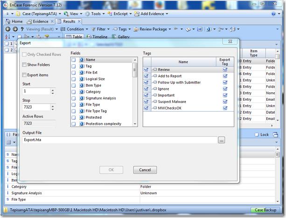The image size is (286, 218).
Task: Enable the Export items checkbox
Action: coord(24,75)
